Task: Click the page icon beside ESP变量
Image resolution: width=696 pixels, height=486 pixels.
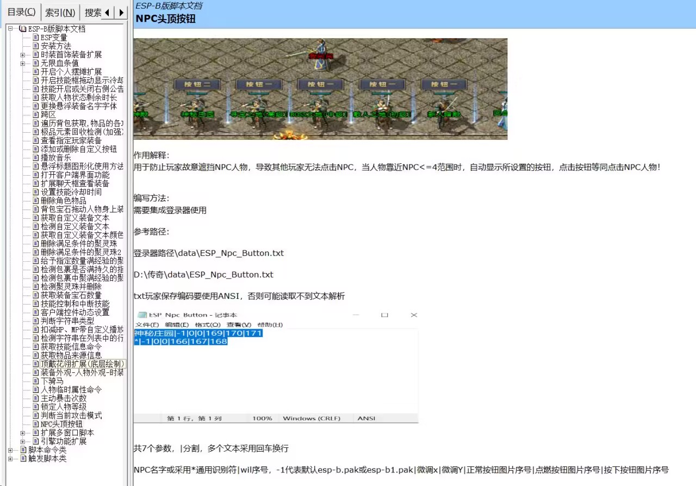Action: click(x=35, y=38)
